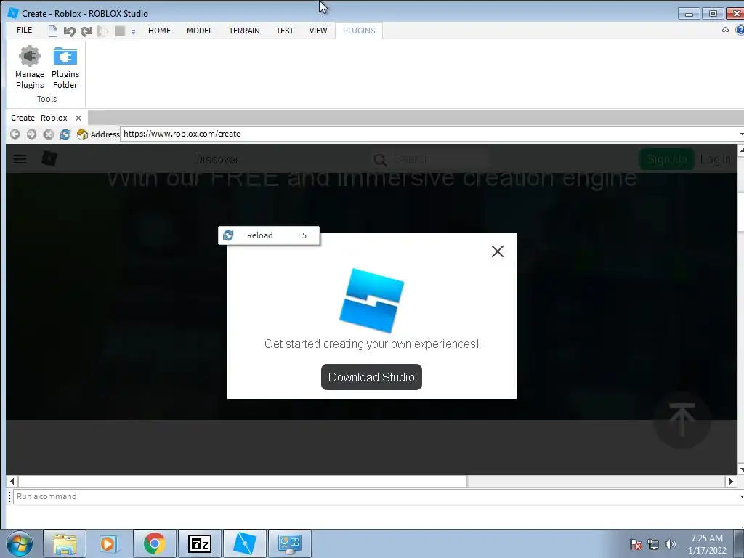This screenshot has height=558, width=744.
Task: Open the address bar history dropdown
Action: (741, 134)
